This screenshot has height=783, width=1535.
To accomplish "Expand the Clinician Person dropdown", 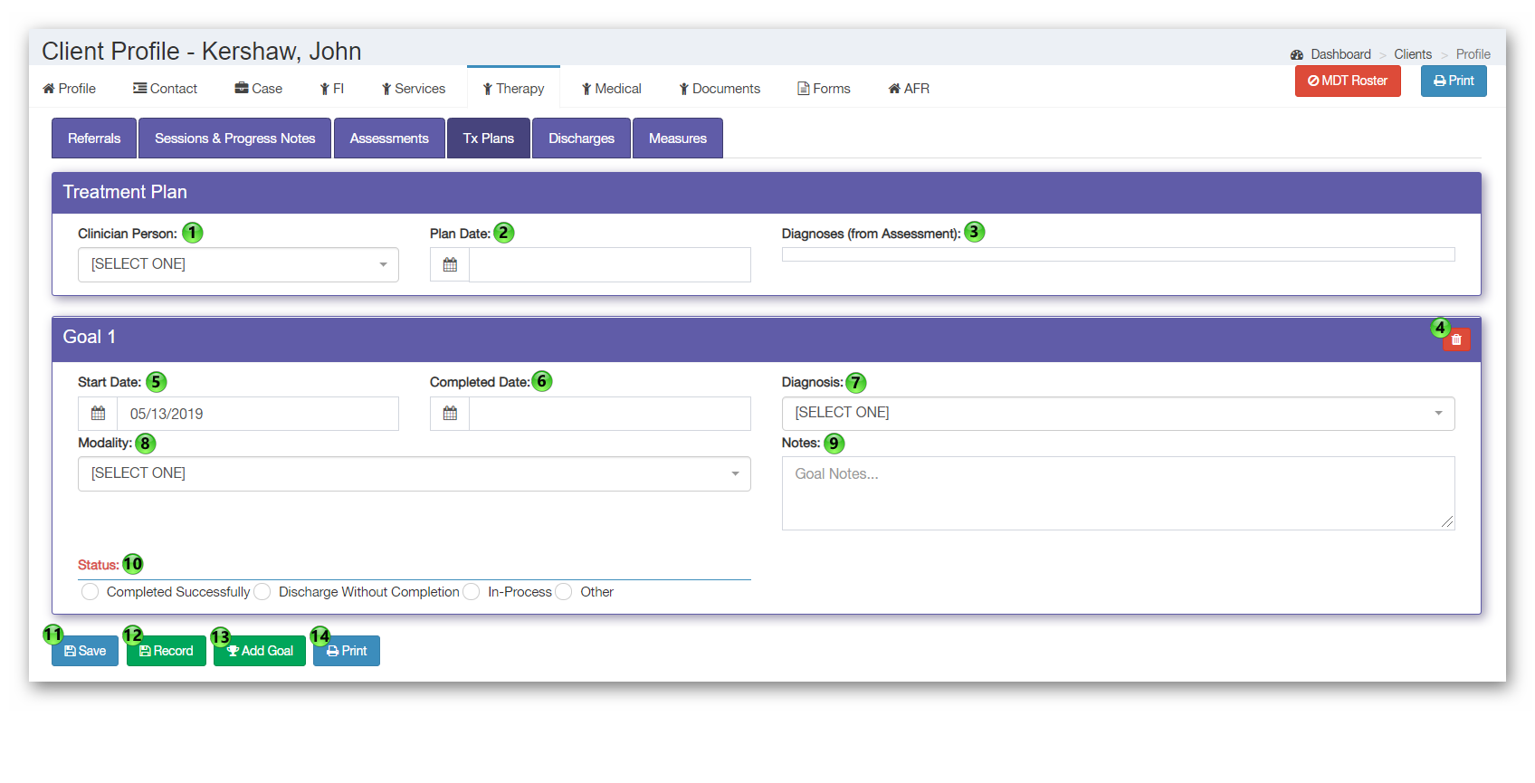I will coord(238,264).
